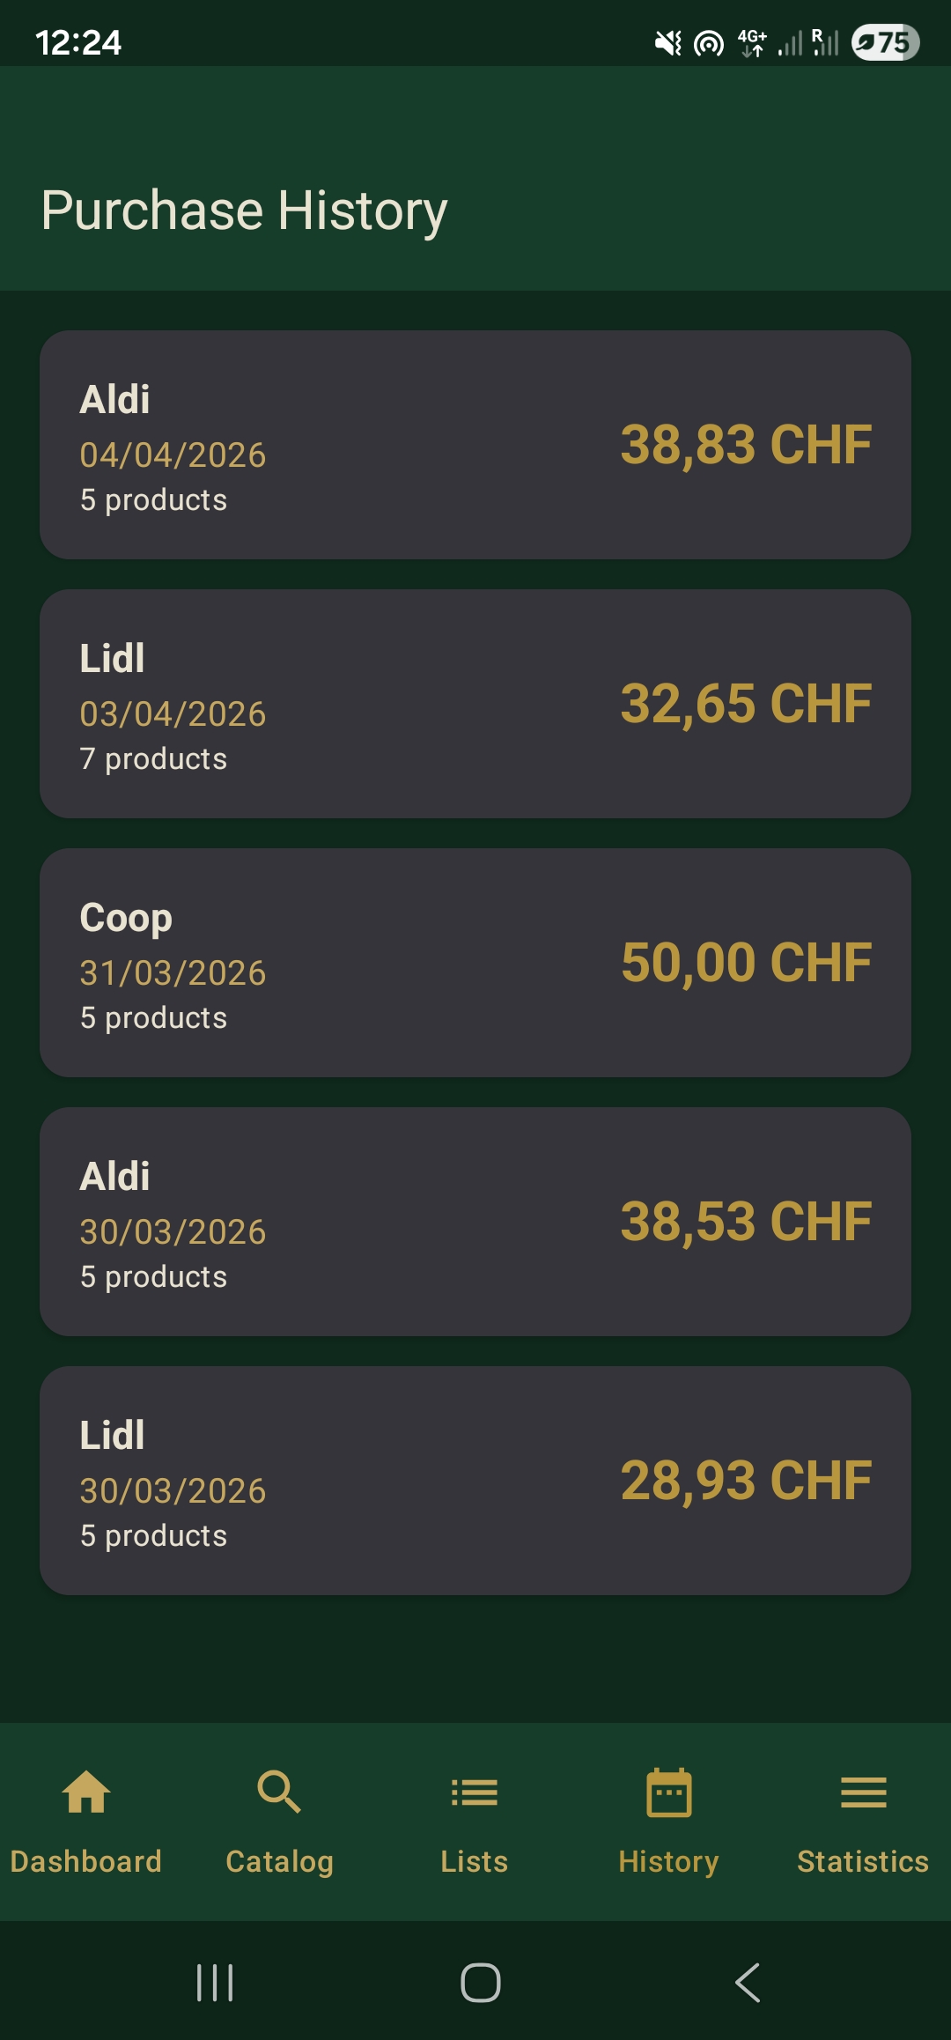This screenshot has width=951, height=2040.
Task: Tap the History calendar icon
Action: coord(669,1792)
